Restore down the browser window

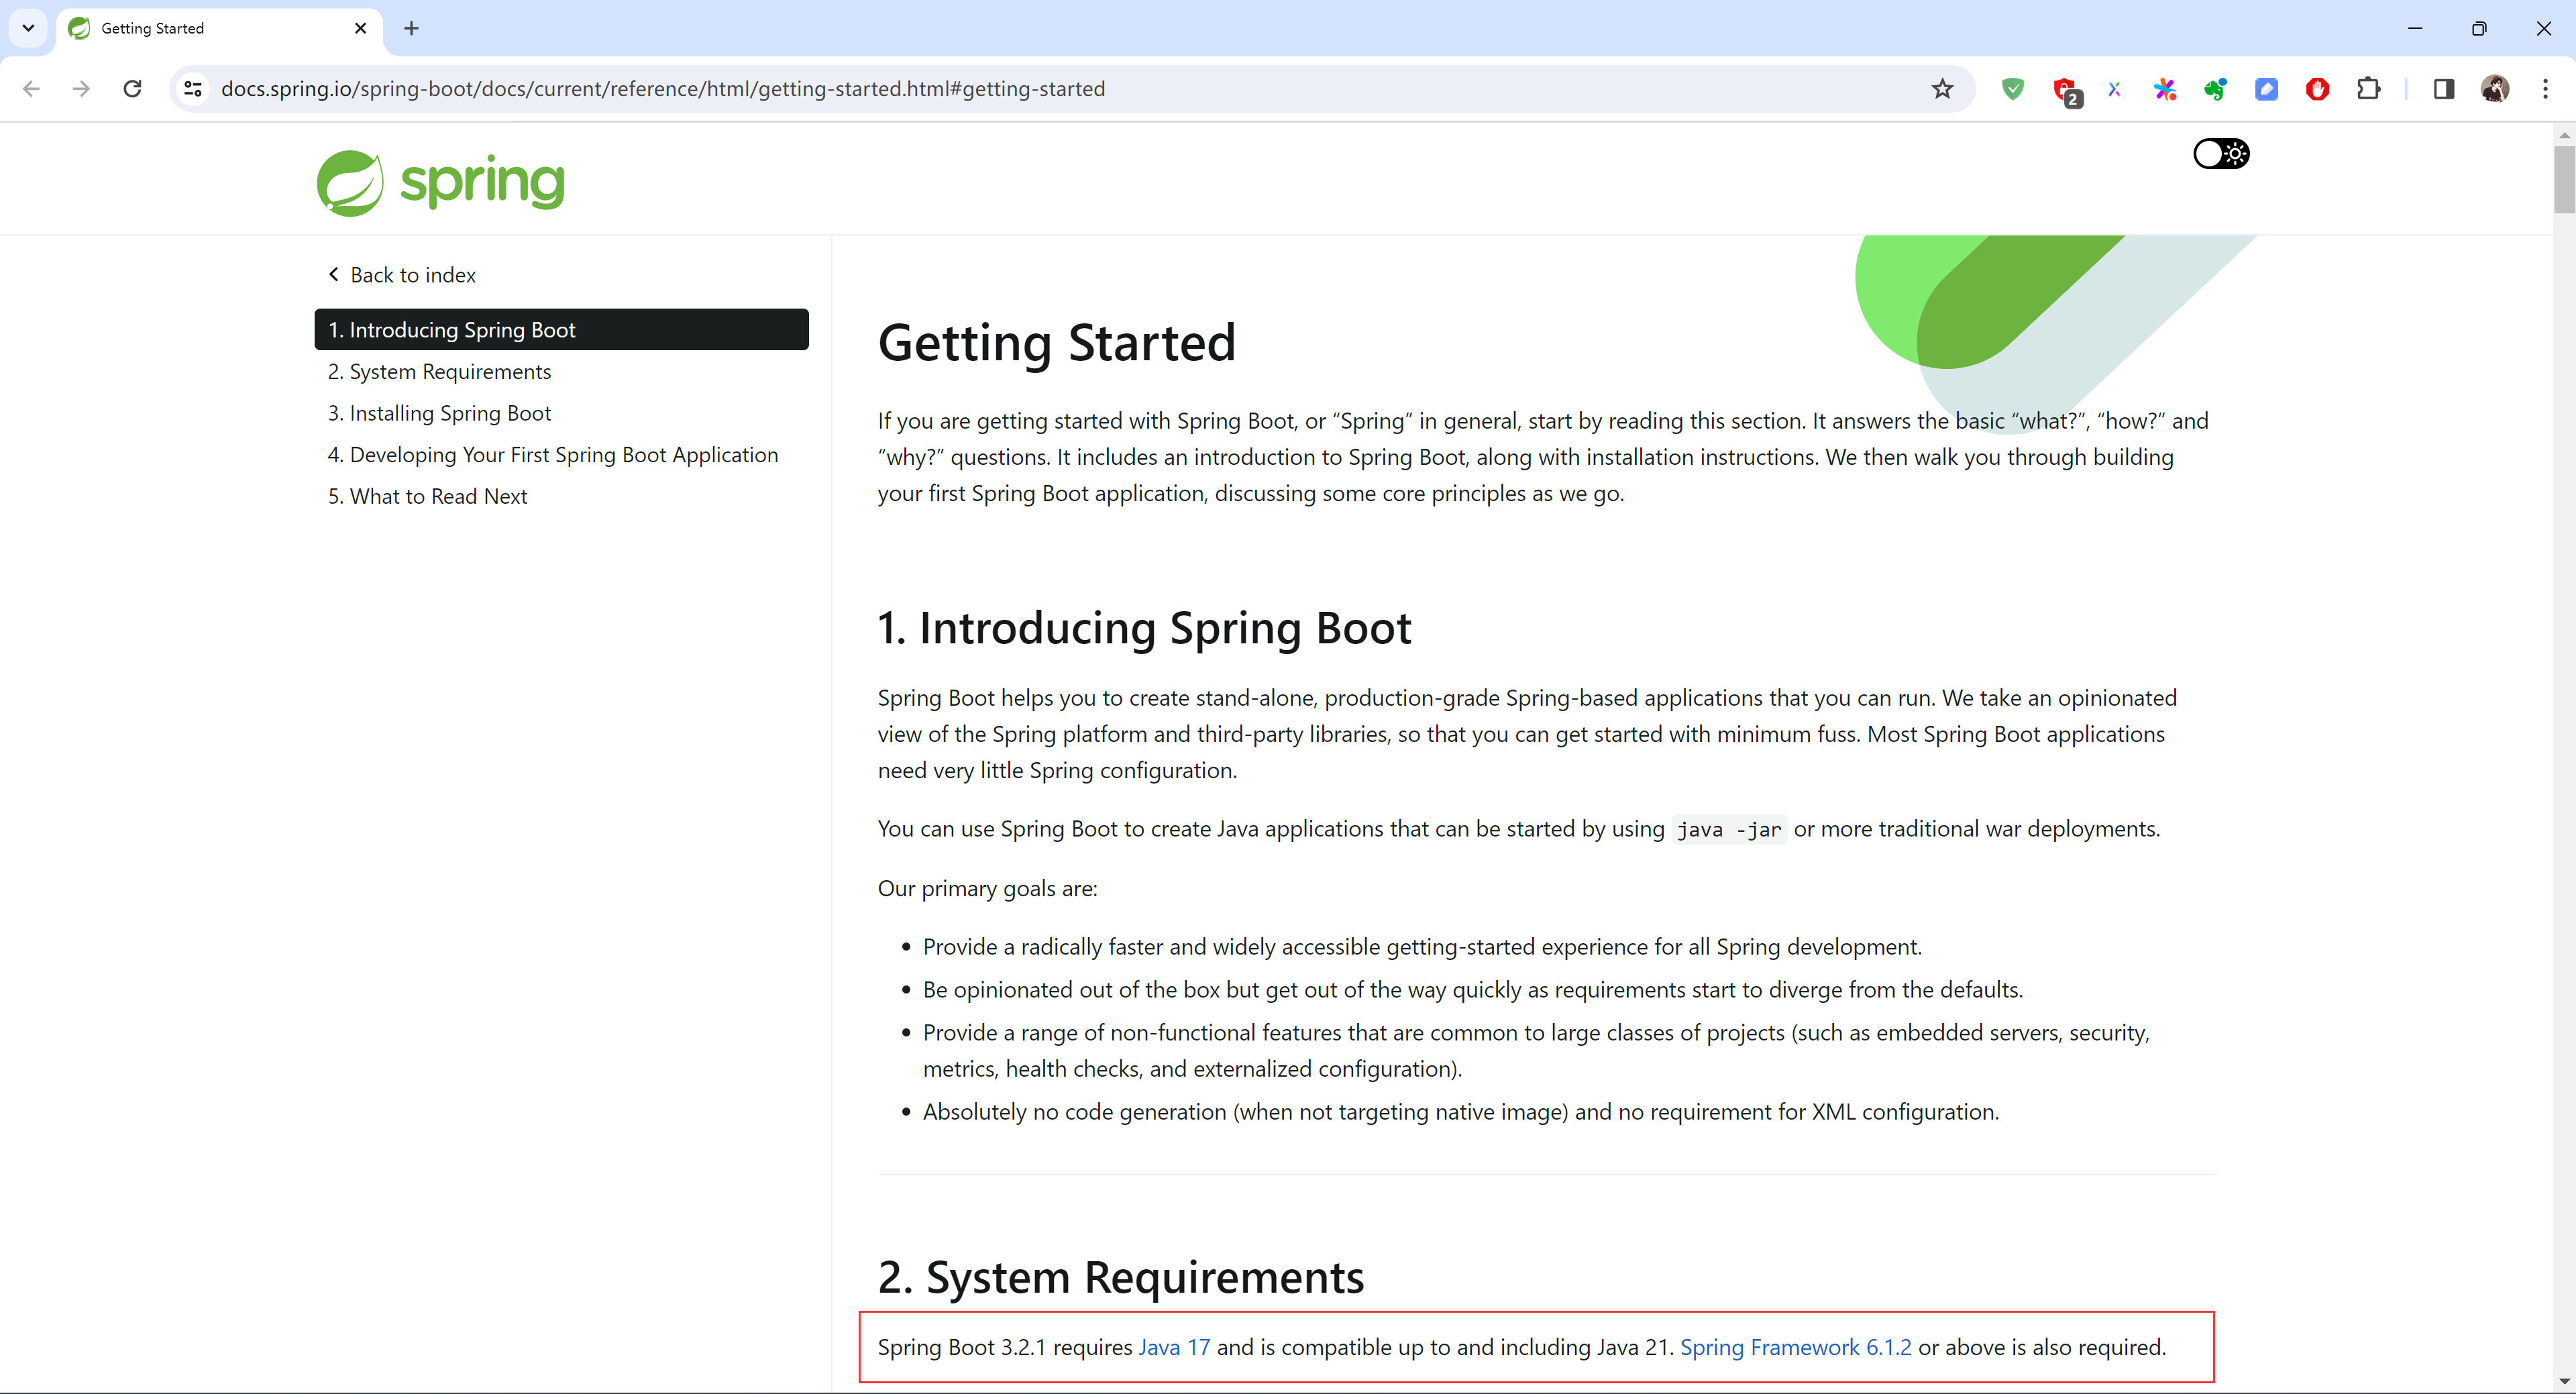pos(2479,28)
